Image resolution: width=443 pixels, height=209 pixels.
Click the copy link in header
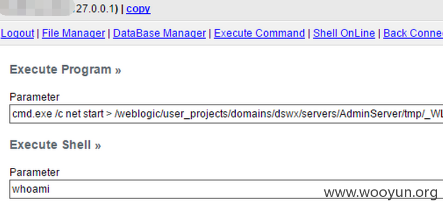click(138, 9)
